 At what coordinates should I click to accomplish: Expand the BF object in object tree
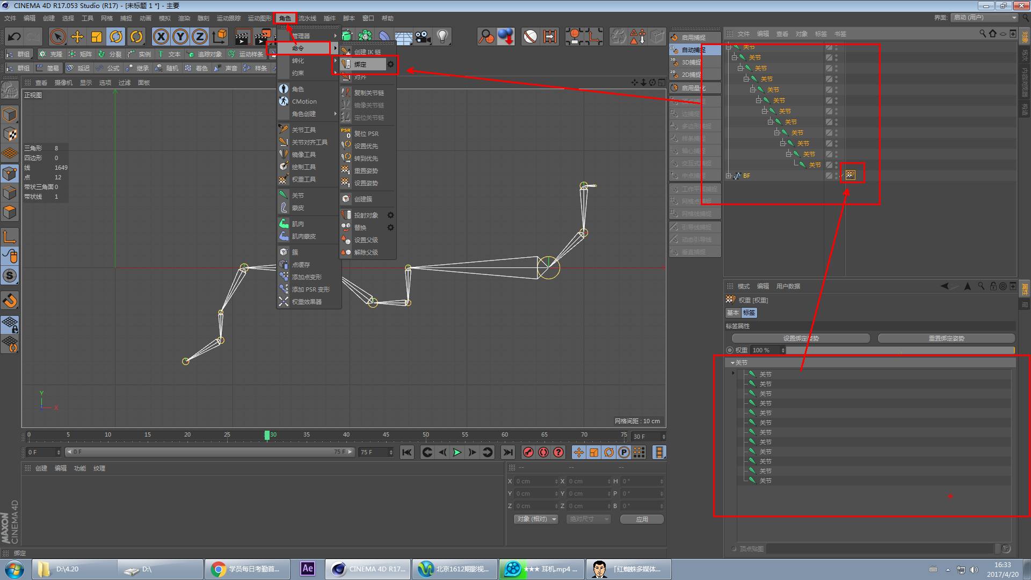(x=729, y=176)
